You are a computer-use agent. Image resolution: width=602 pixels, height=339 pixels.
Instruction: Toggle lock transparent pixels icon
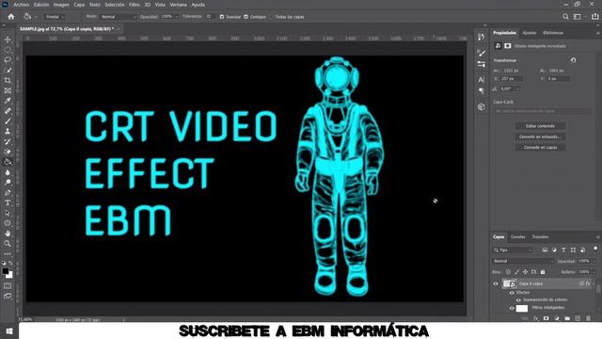(508, 272)
